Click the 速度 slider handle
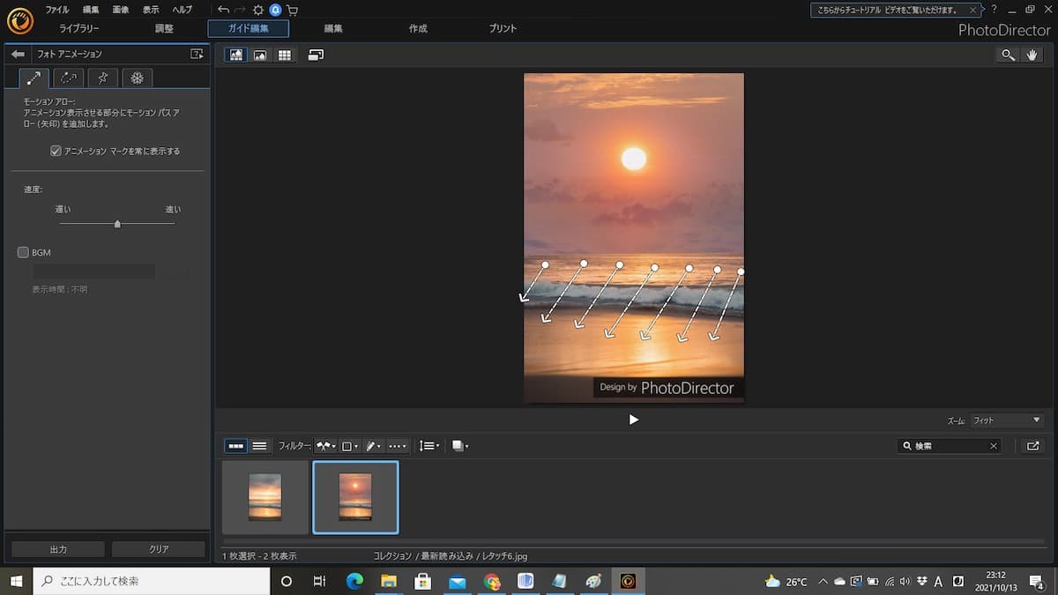This screenshot has height=595, width=1058. pos(117,224)
